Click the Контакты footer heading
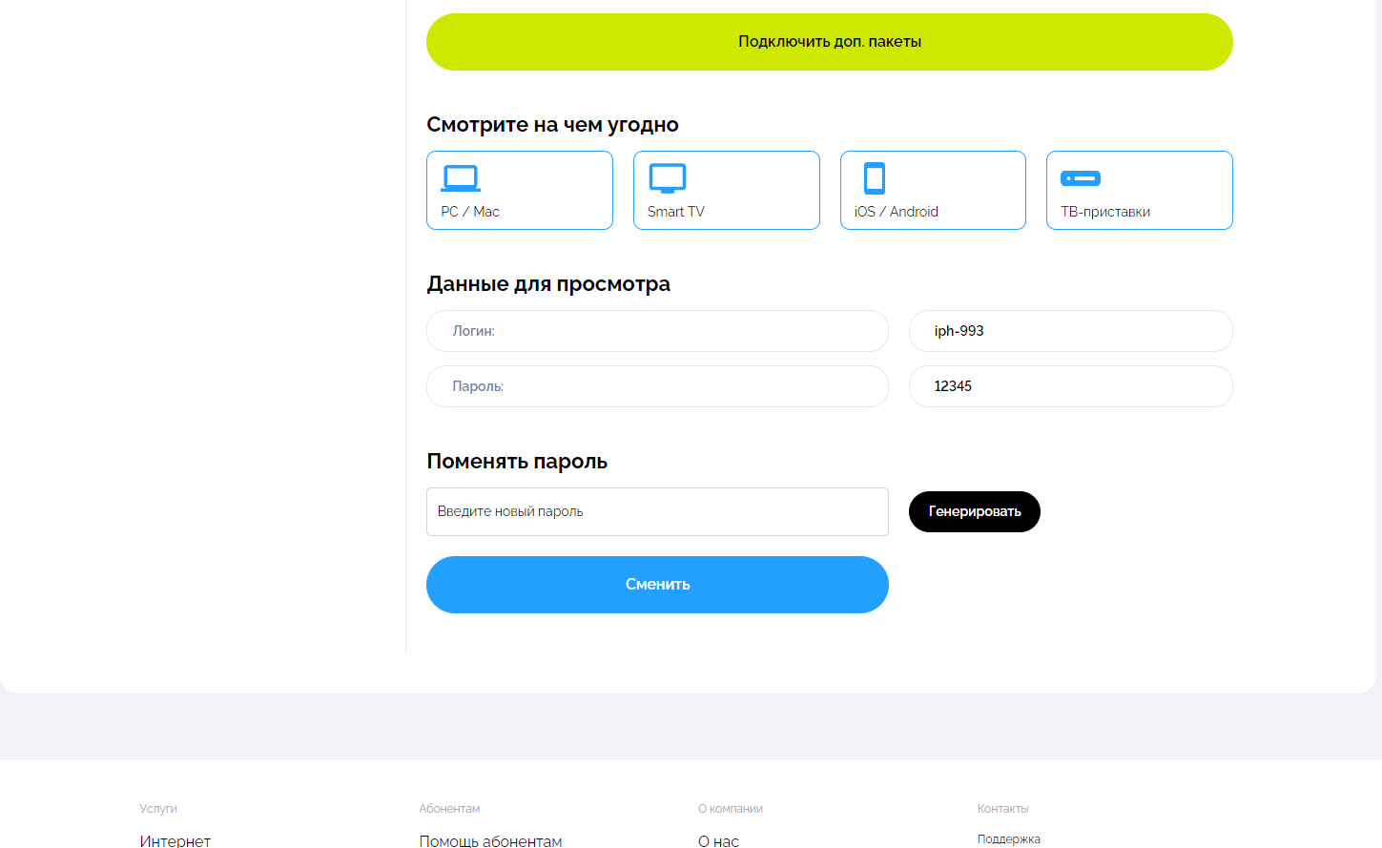This screenshot has width=1382, height=848. tap(1002, 809)
